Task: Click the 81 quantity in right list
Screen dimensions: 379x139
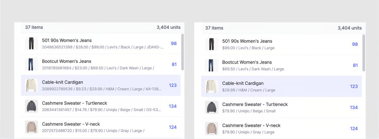Action: pyautogui.click(x=355, y=66)
